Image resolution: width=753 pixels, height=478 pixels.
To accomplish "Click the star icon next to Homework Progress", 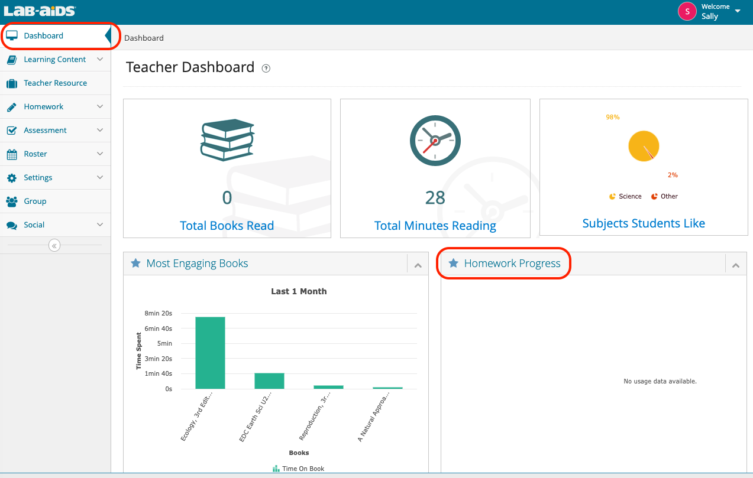I will [454, 264].
